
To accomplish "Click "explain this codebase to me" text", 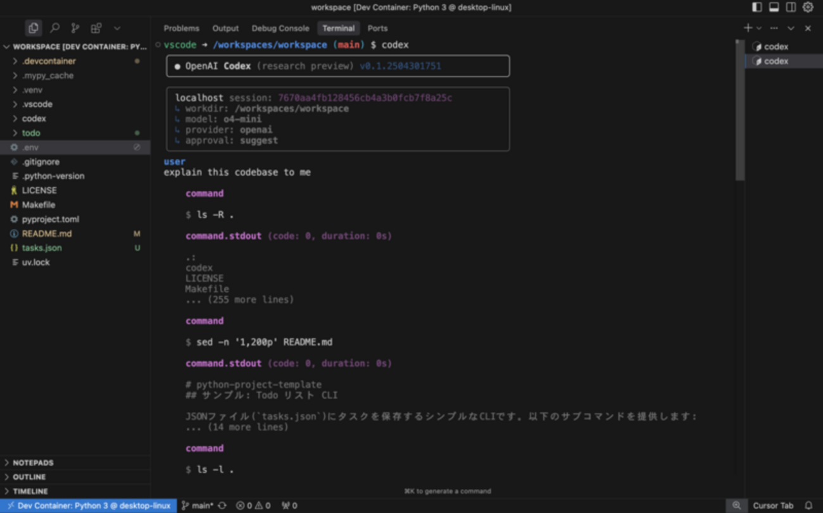I will [x=237, y=172].
